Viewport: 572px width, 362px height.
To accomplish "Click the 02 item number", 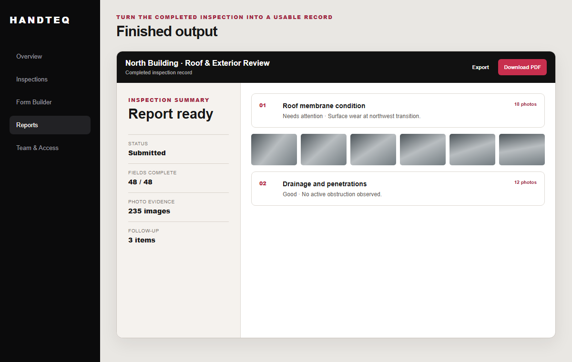I will [x=263, y=183].
